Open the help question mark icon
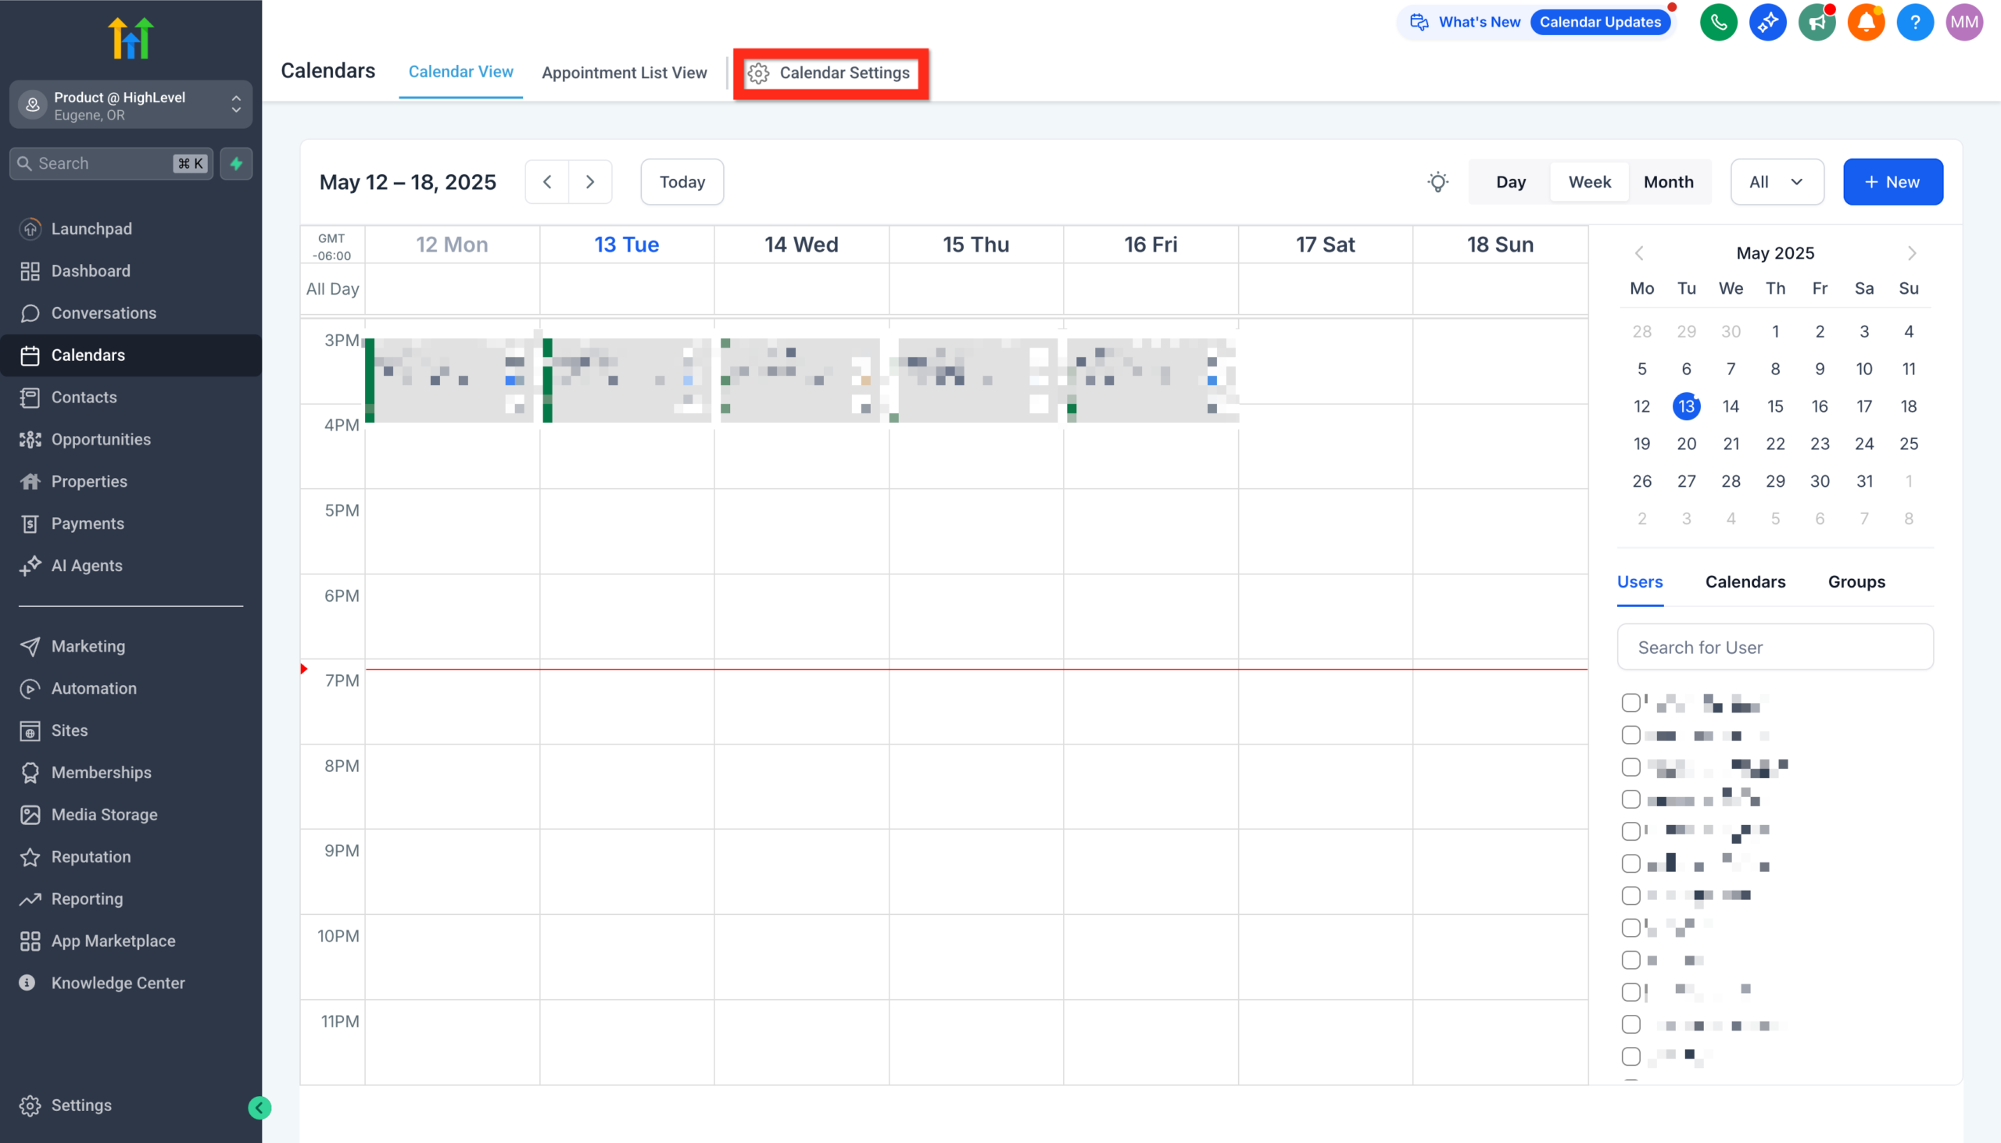Image resolution: width=2001 pixels, height=1143 pixels. (1914, 22)
